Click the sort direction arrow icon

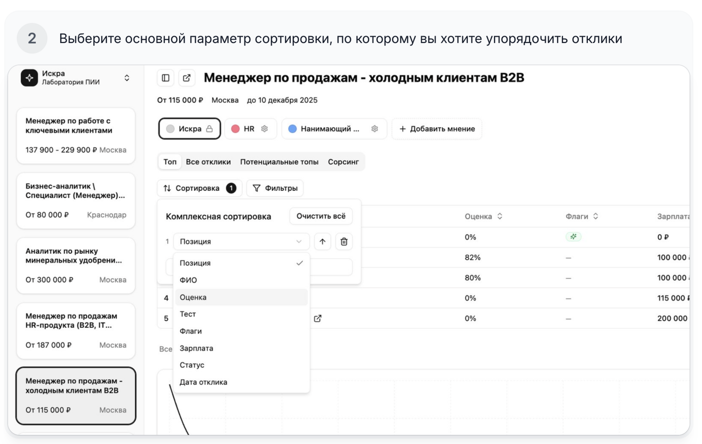(x=322, y=241)
